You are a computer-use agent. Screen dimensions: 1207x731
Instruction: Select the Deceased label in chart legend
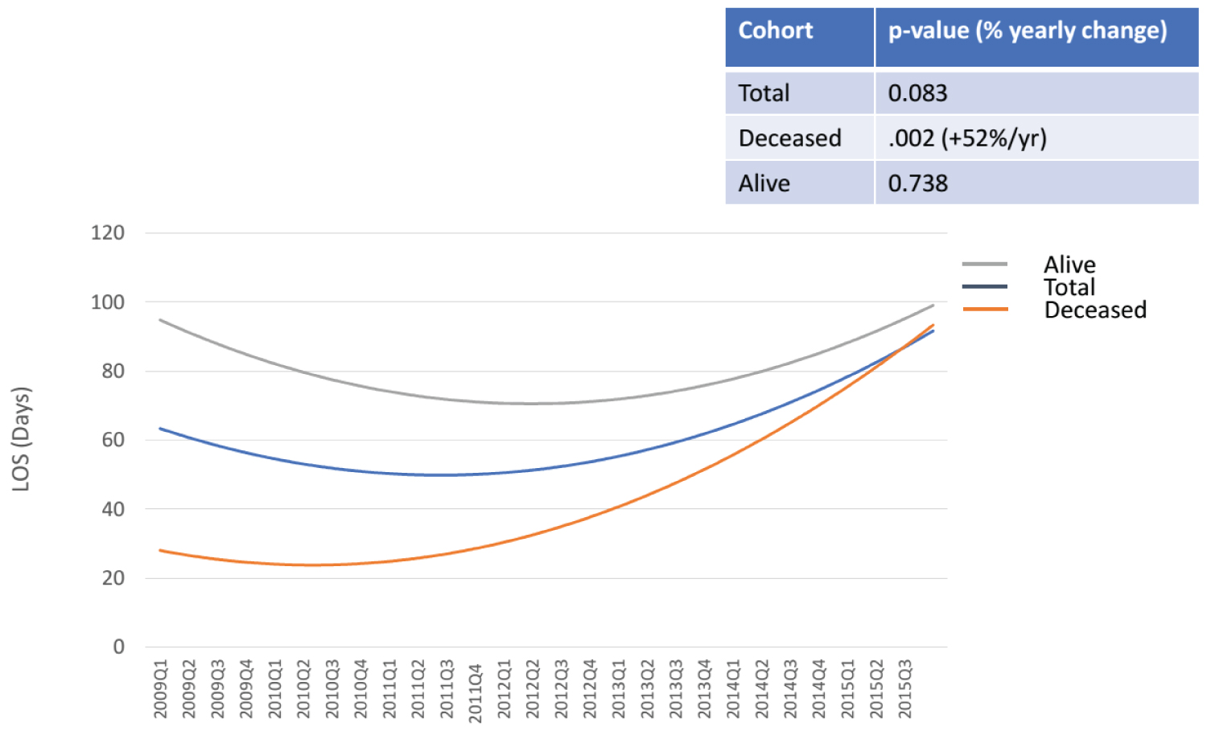pyautogui.click(x=1094, y=310)
